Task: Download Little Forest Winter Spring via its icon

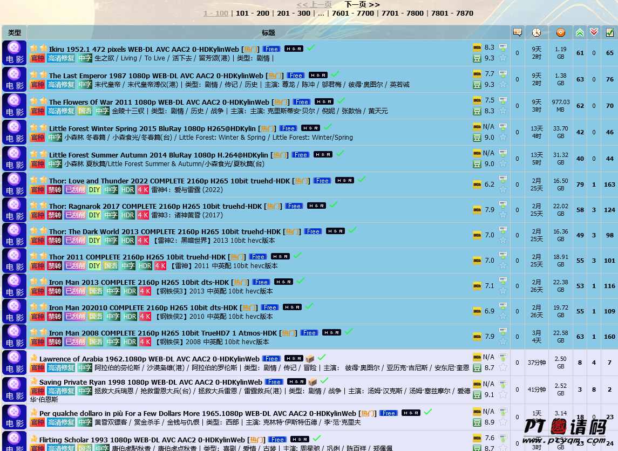Action: [x=503, y=127]
